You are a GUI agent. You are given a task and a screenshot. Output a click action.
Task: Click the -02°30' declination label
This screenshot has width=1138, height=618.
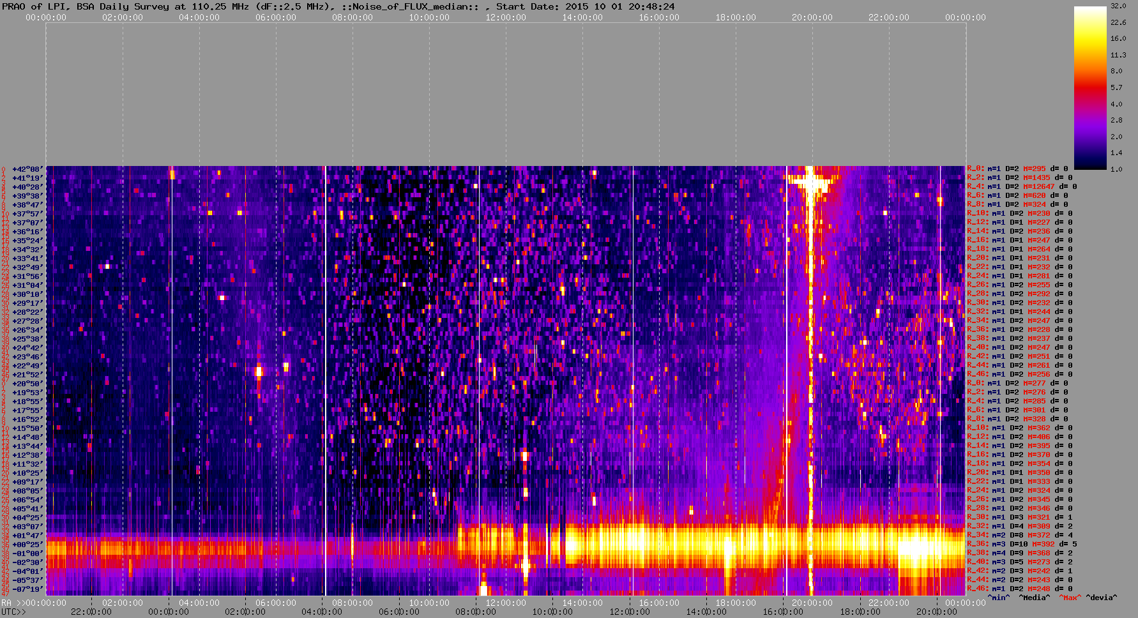28,562
